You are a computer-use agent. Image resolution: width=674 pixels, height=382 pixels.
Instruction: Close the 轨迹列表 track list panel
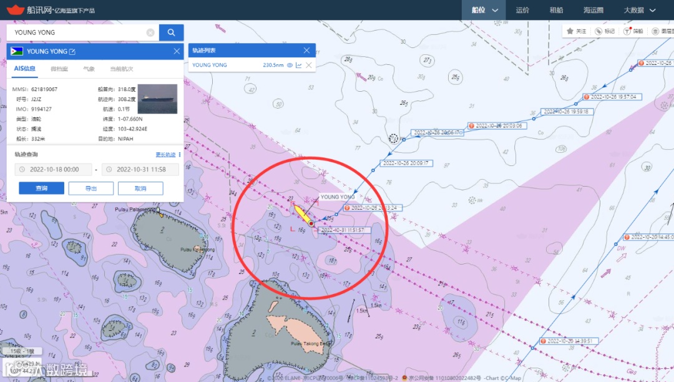(x=306, y=51)
